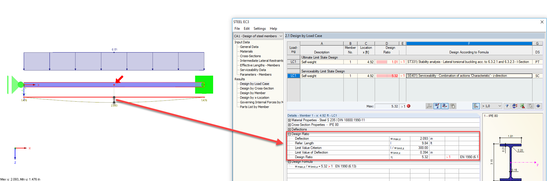Click the blue filter funnel icon

(507, 106)
